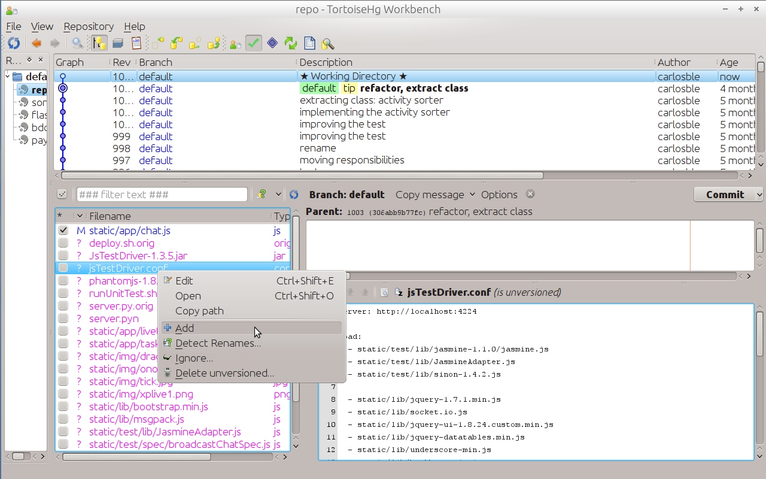The image size is (766, 479).
Task: Check the static/img/xplive1.png checkbox
Action: (x=63, y=393)
